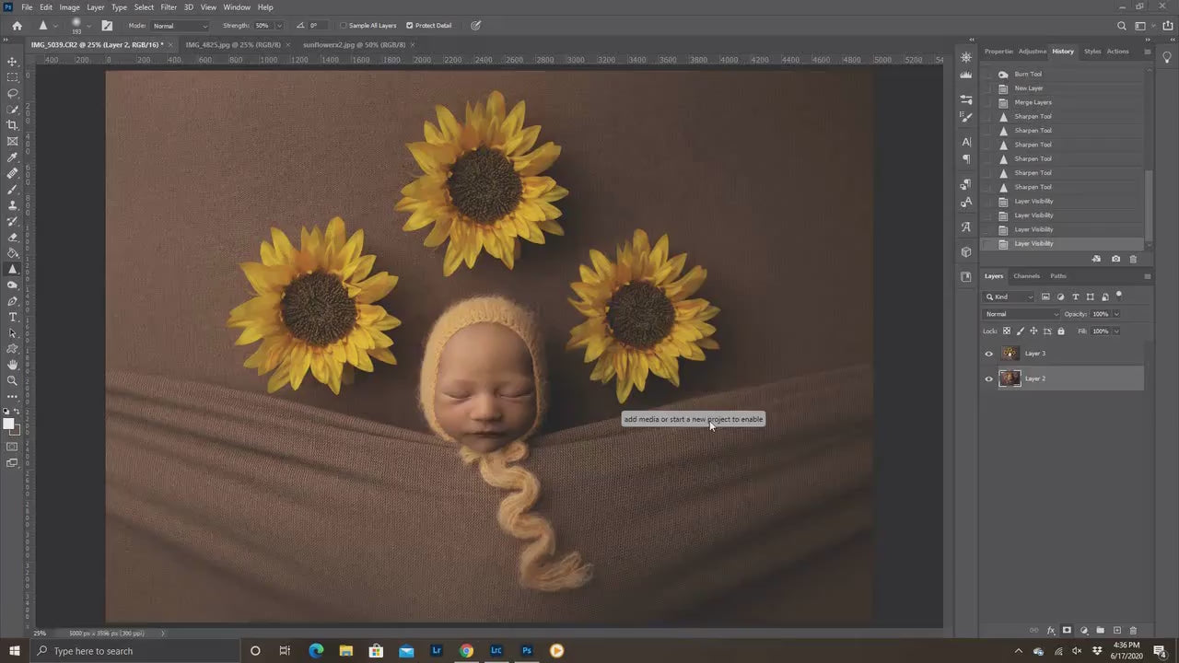Select the currently active Sharpen tool
This screenshot has height=663, width=1179.
tap(12, 269)
